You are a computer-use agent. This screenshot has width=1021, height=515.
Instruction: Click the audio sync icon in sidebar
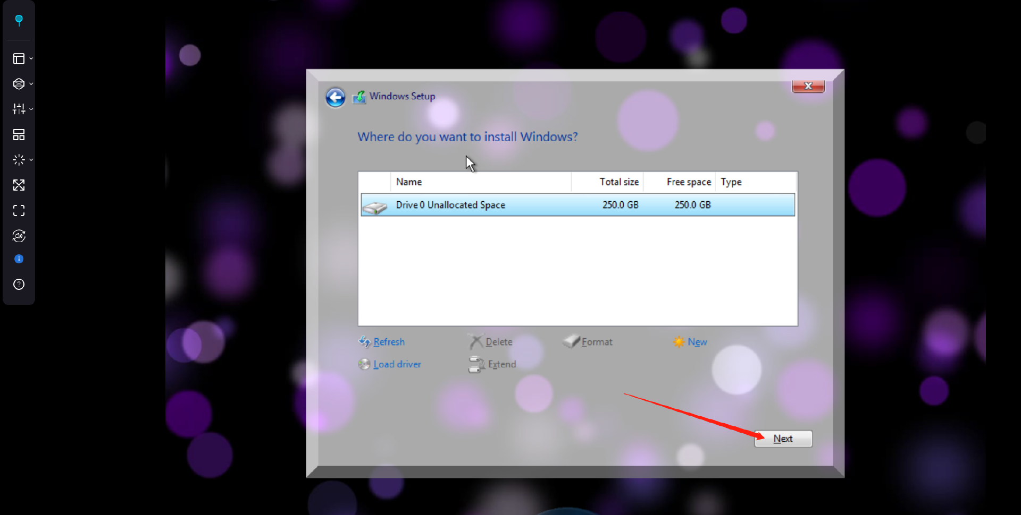pyautogui.click(x=19, y=236)
